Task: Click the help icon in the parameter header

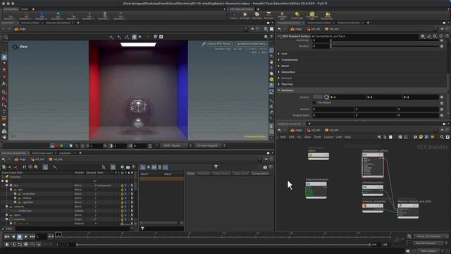Action: (447, 36)
